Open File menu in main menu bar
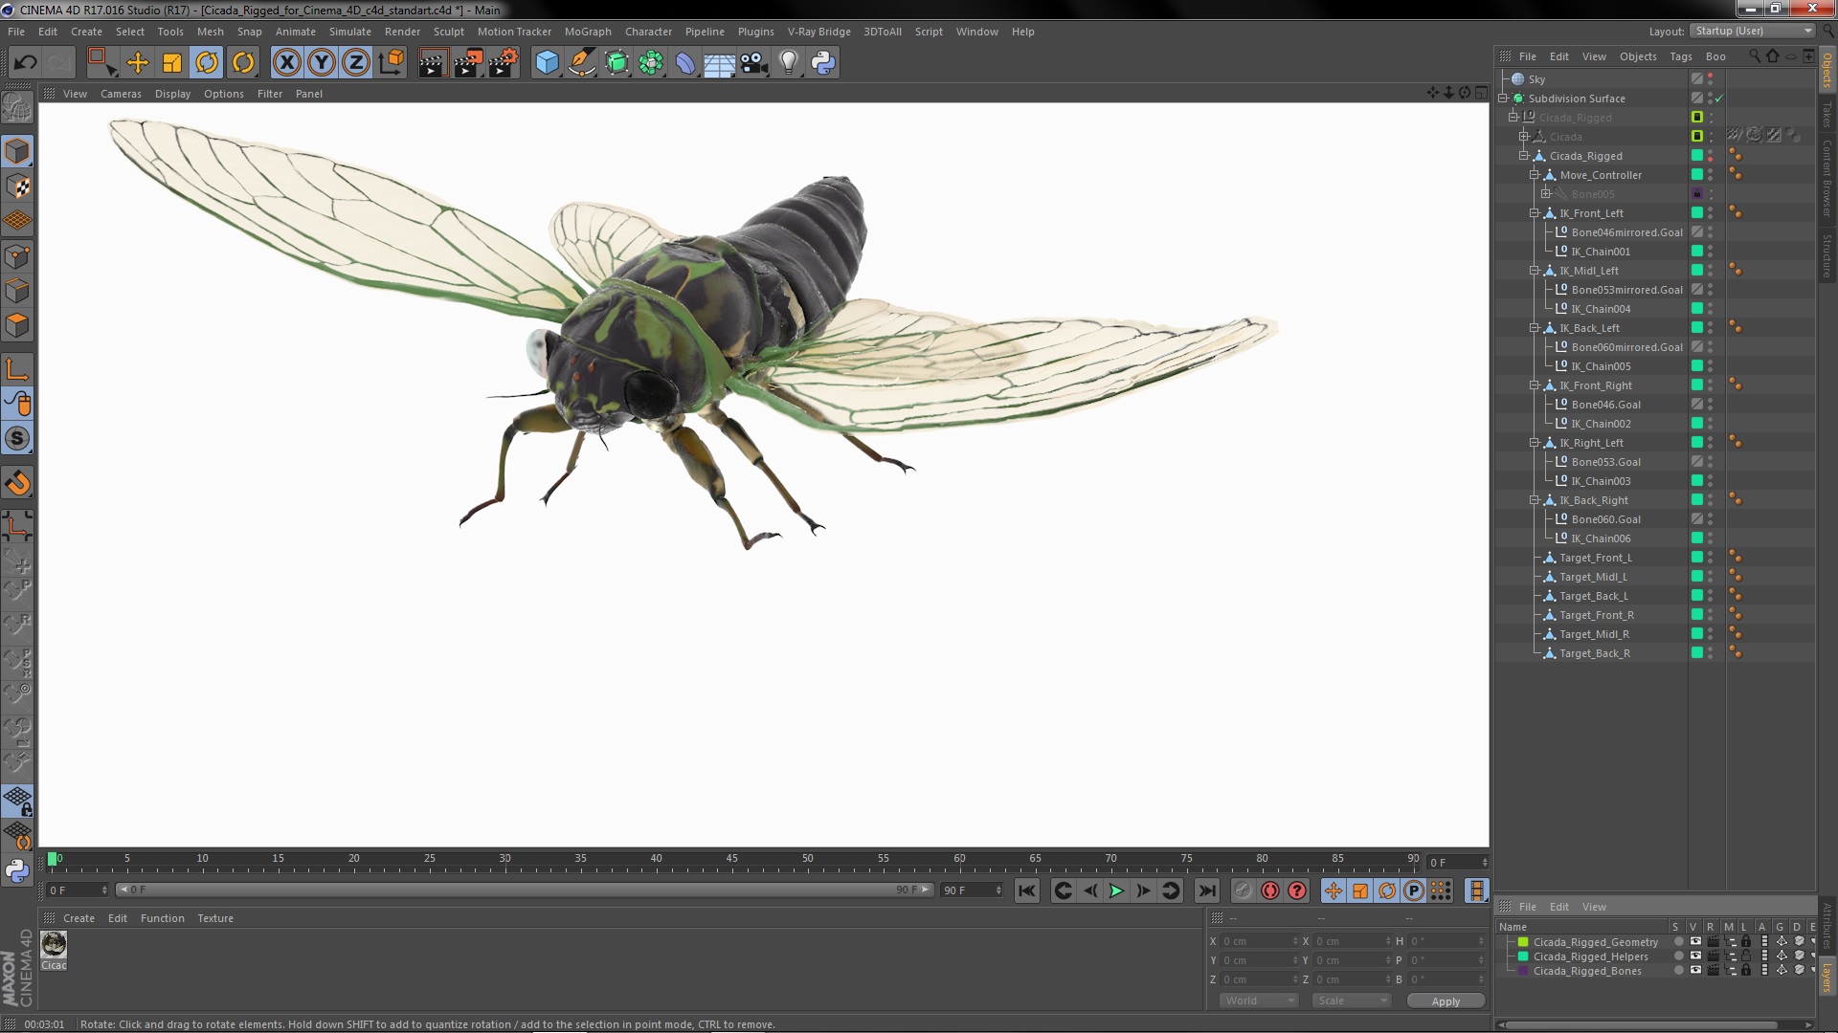Viewport: 1838px width, 1033px height. click(16, 32)
